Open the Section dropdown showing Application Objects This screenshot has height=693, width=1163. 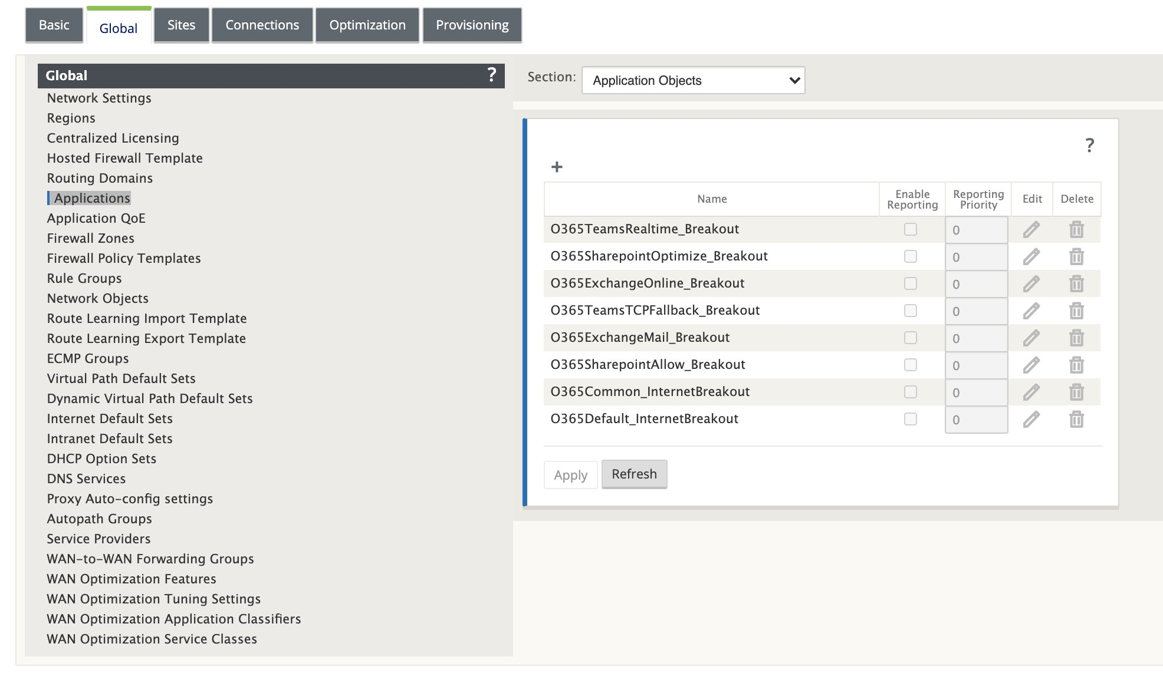[693, 80]
